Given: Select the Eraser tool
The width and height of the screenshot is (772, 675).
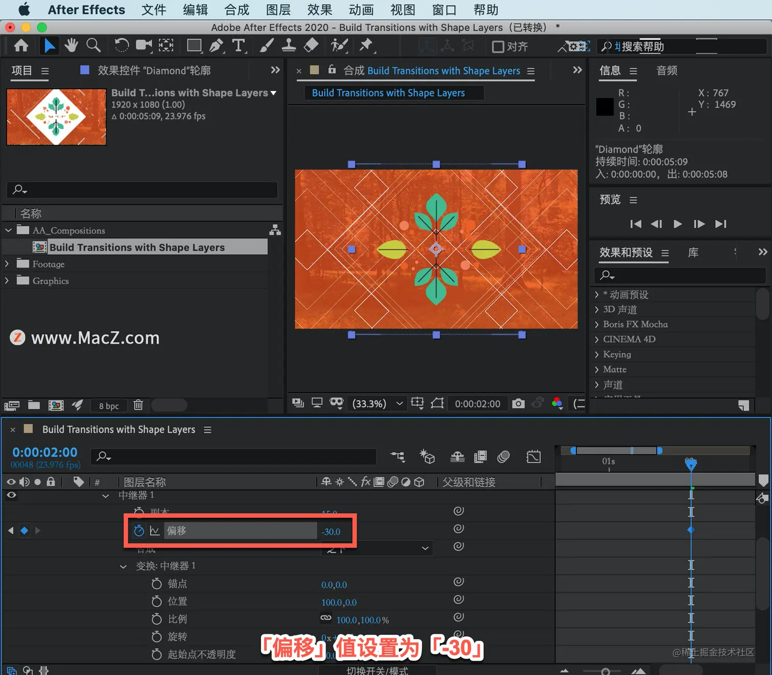Looking at the screenshot, I should pos(311,45).
